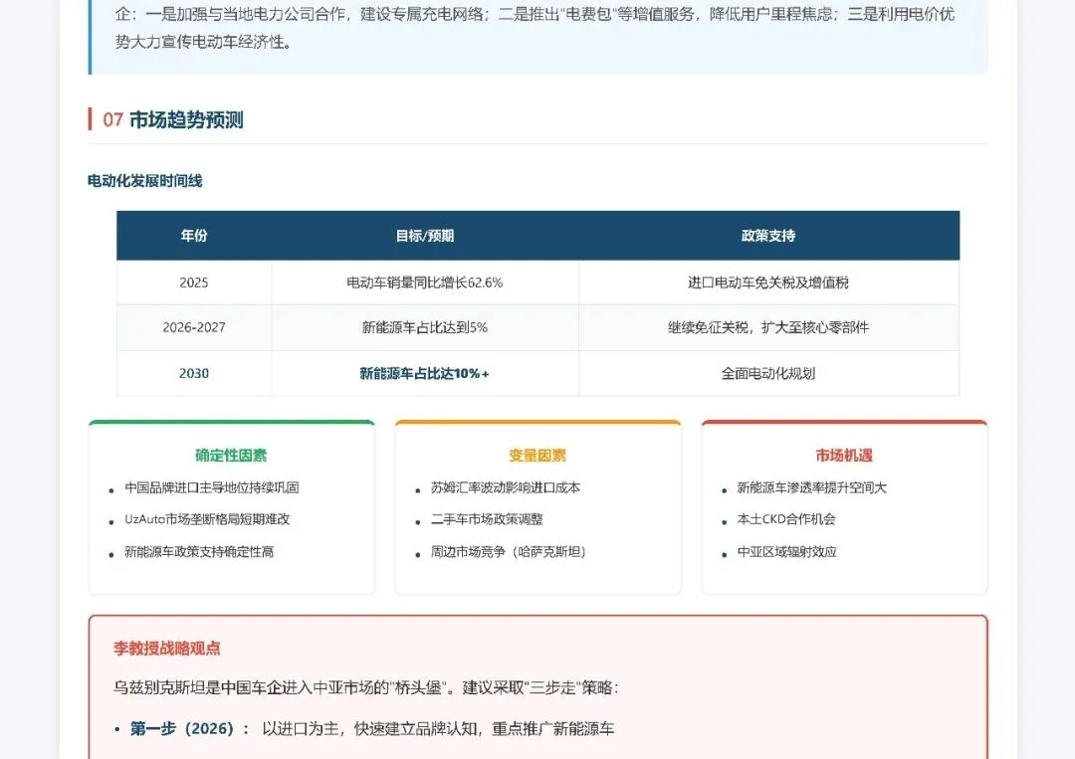
Task: Select '新能源车政策支持确定性高' bullet
Action: pyautogui.click(x=199, y=552)
